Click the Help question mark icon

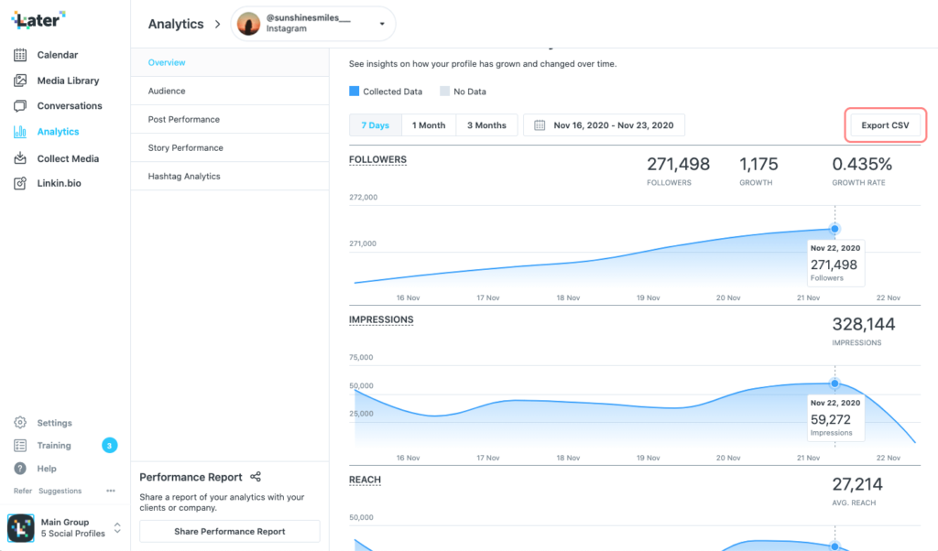click(20, 469)
